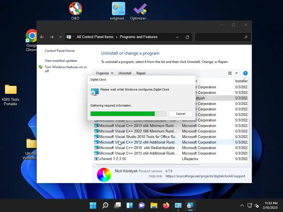This screenshot has width=283, height=212.
Task: Open Widgets from the taskbar
Action: (130, 205)
